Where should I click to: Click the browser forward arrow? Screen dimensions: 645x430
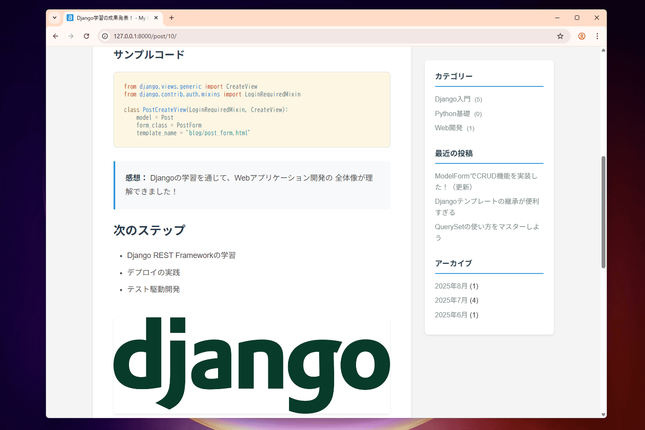click(x=71, y=36)
